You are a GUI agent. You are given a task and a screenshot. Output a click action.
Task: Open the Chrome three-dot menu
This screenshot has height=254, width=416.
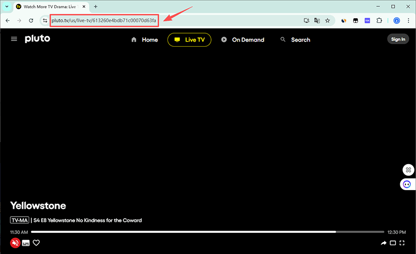408,20
